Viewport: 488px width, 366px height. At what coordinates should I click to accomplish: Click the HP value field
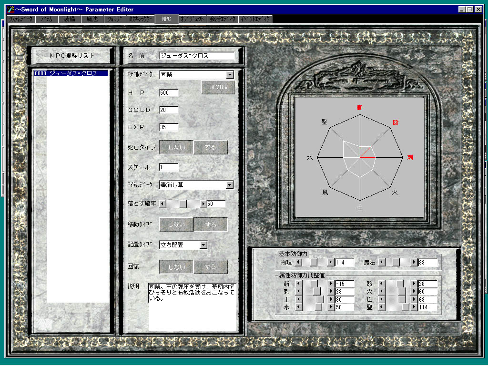[169, 93]
